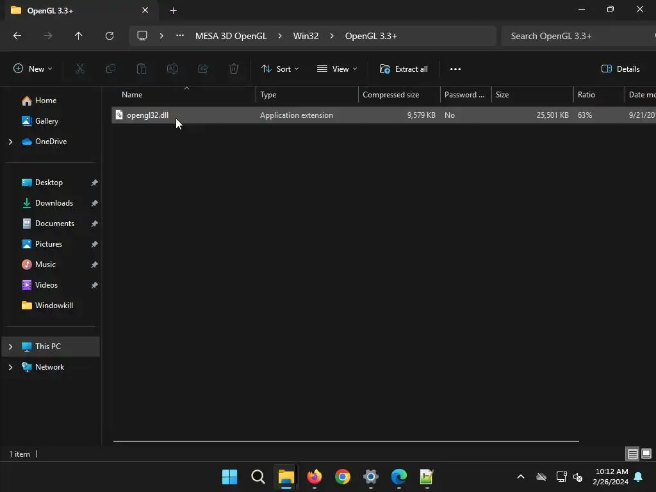The image size is (656, 492).
Task: Sort by the Type column header
Action: tap(307, 95)
